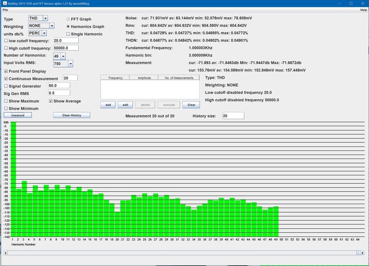The height and width of the screenshot is (266, 369).
Task: Click the Clear History button
Action: tap(72, 115)
